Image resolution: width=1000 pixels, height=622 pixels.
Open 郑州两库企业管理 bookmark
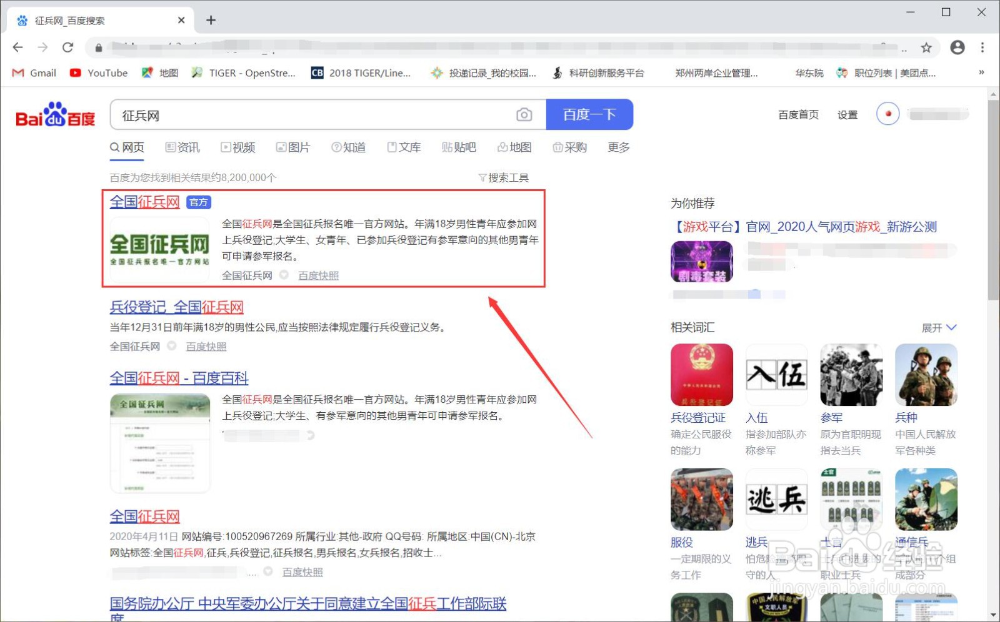point(716,73)
